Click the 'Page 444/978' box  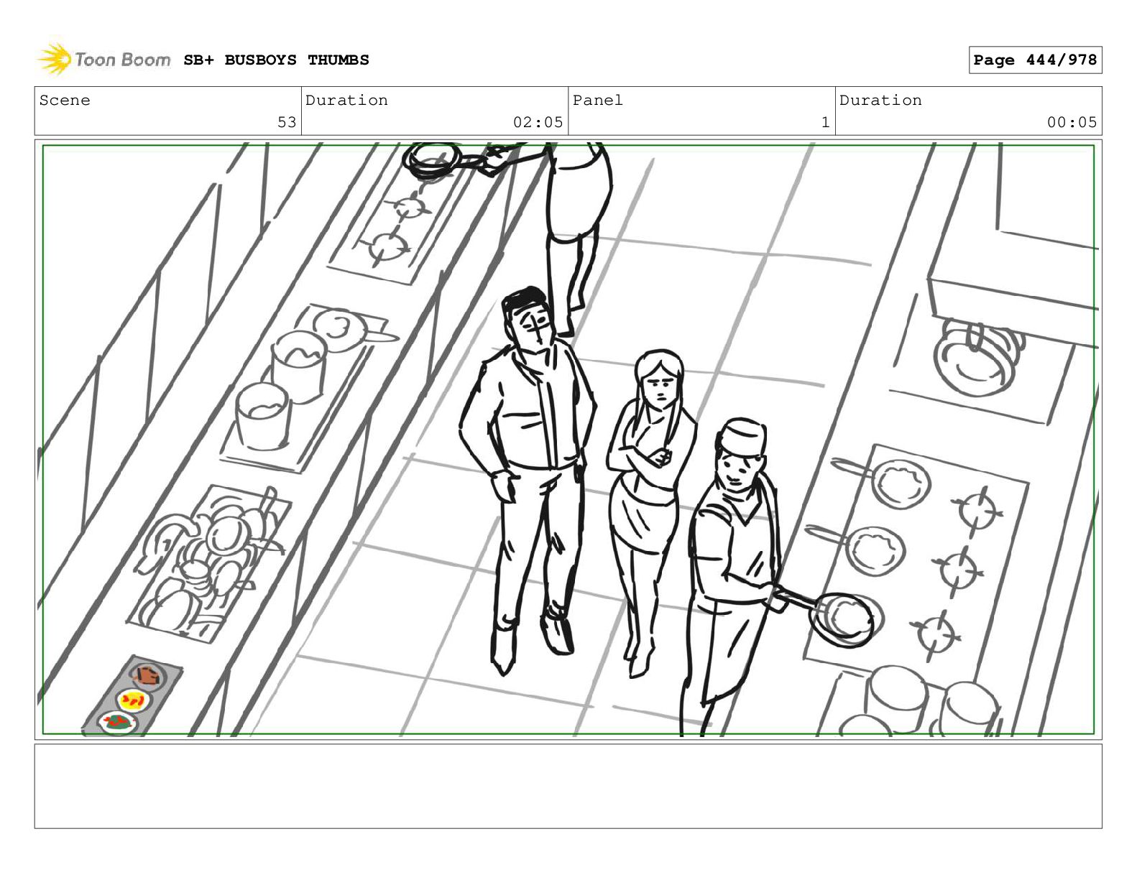point(1035,60)
